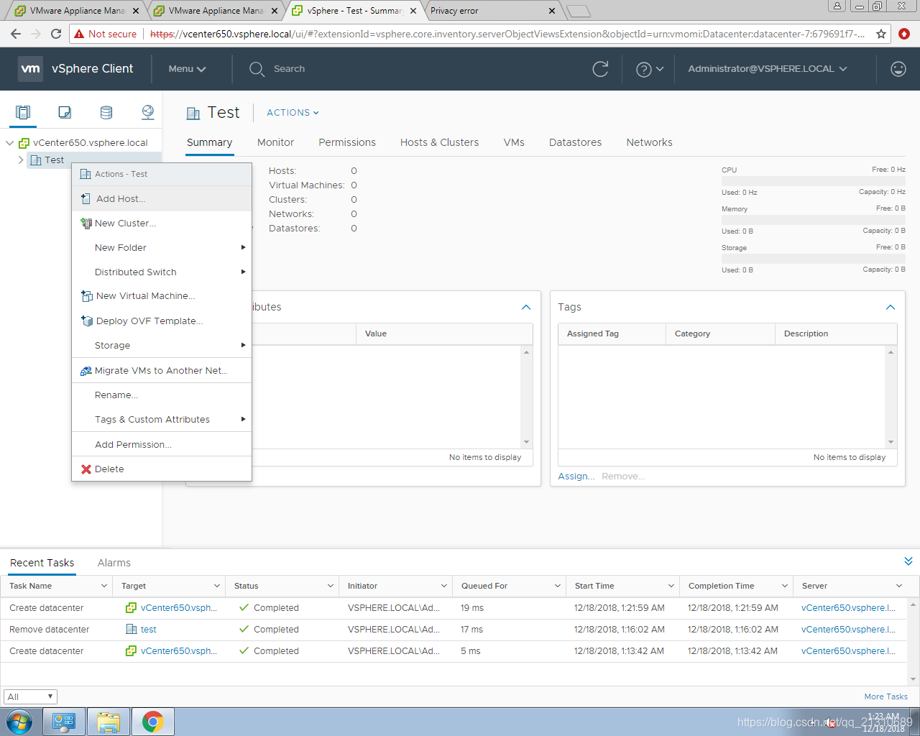The width and height of the screenshot is (920, 736).
Task: Expand the Test datacenter tree node
Action: pyautogui.click(x=20, y=160)
